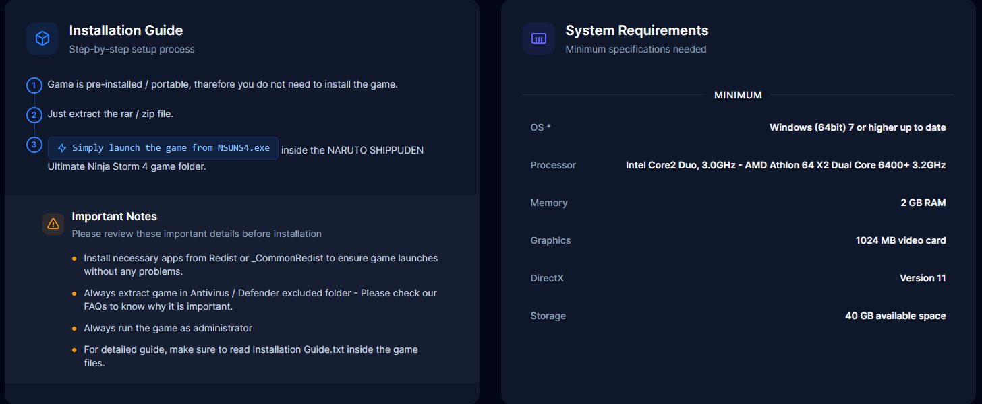
Task: Click the warning triangle icon by Important Notes
Action: pos(53,224)
